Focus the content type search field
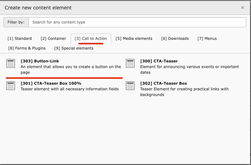 coord(137,22)
